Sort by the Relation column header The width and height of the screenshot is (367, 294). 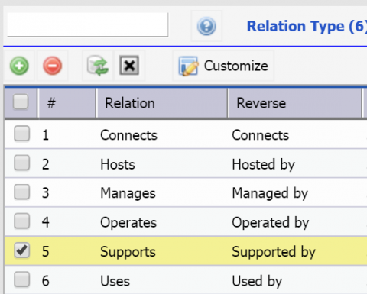click(x=162, y=103)
